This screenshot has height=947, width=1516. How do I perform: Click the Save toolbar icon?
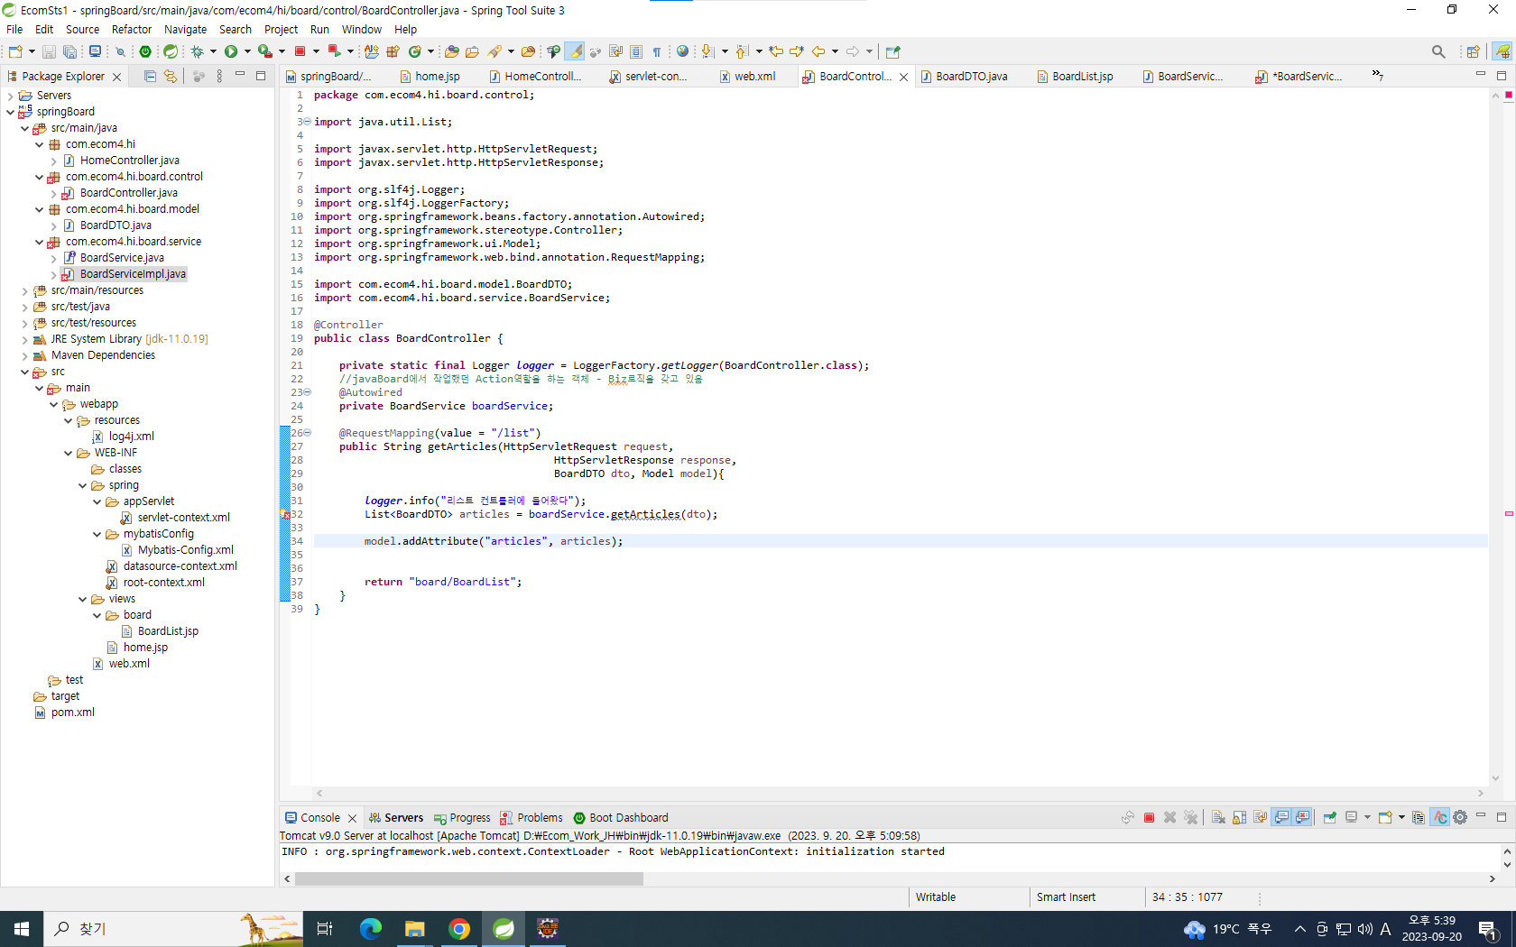pos(49,51)
